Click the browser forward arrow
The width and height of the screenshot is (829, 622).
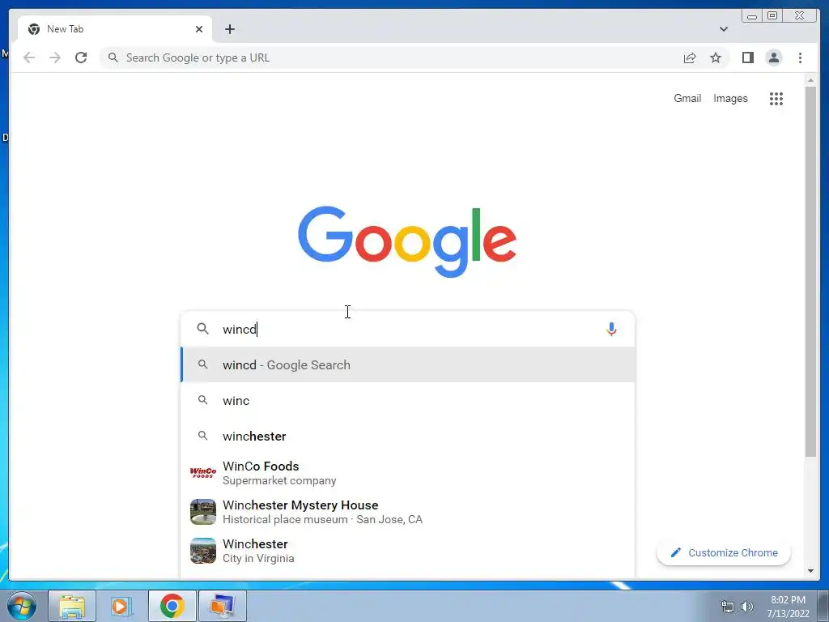tap(55, 58)
